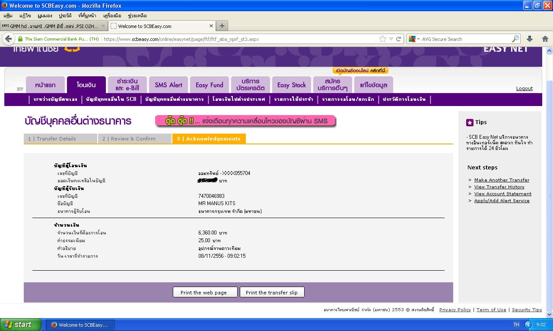Click the 2 | Review & Confirm step
Viewport: 553px width, 331px height.
tap(135, 139)
